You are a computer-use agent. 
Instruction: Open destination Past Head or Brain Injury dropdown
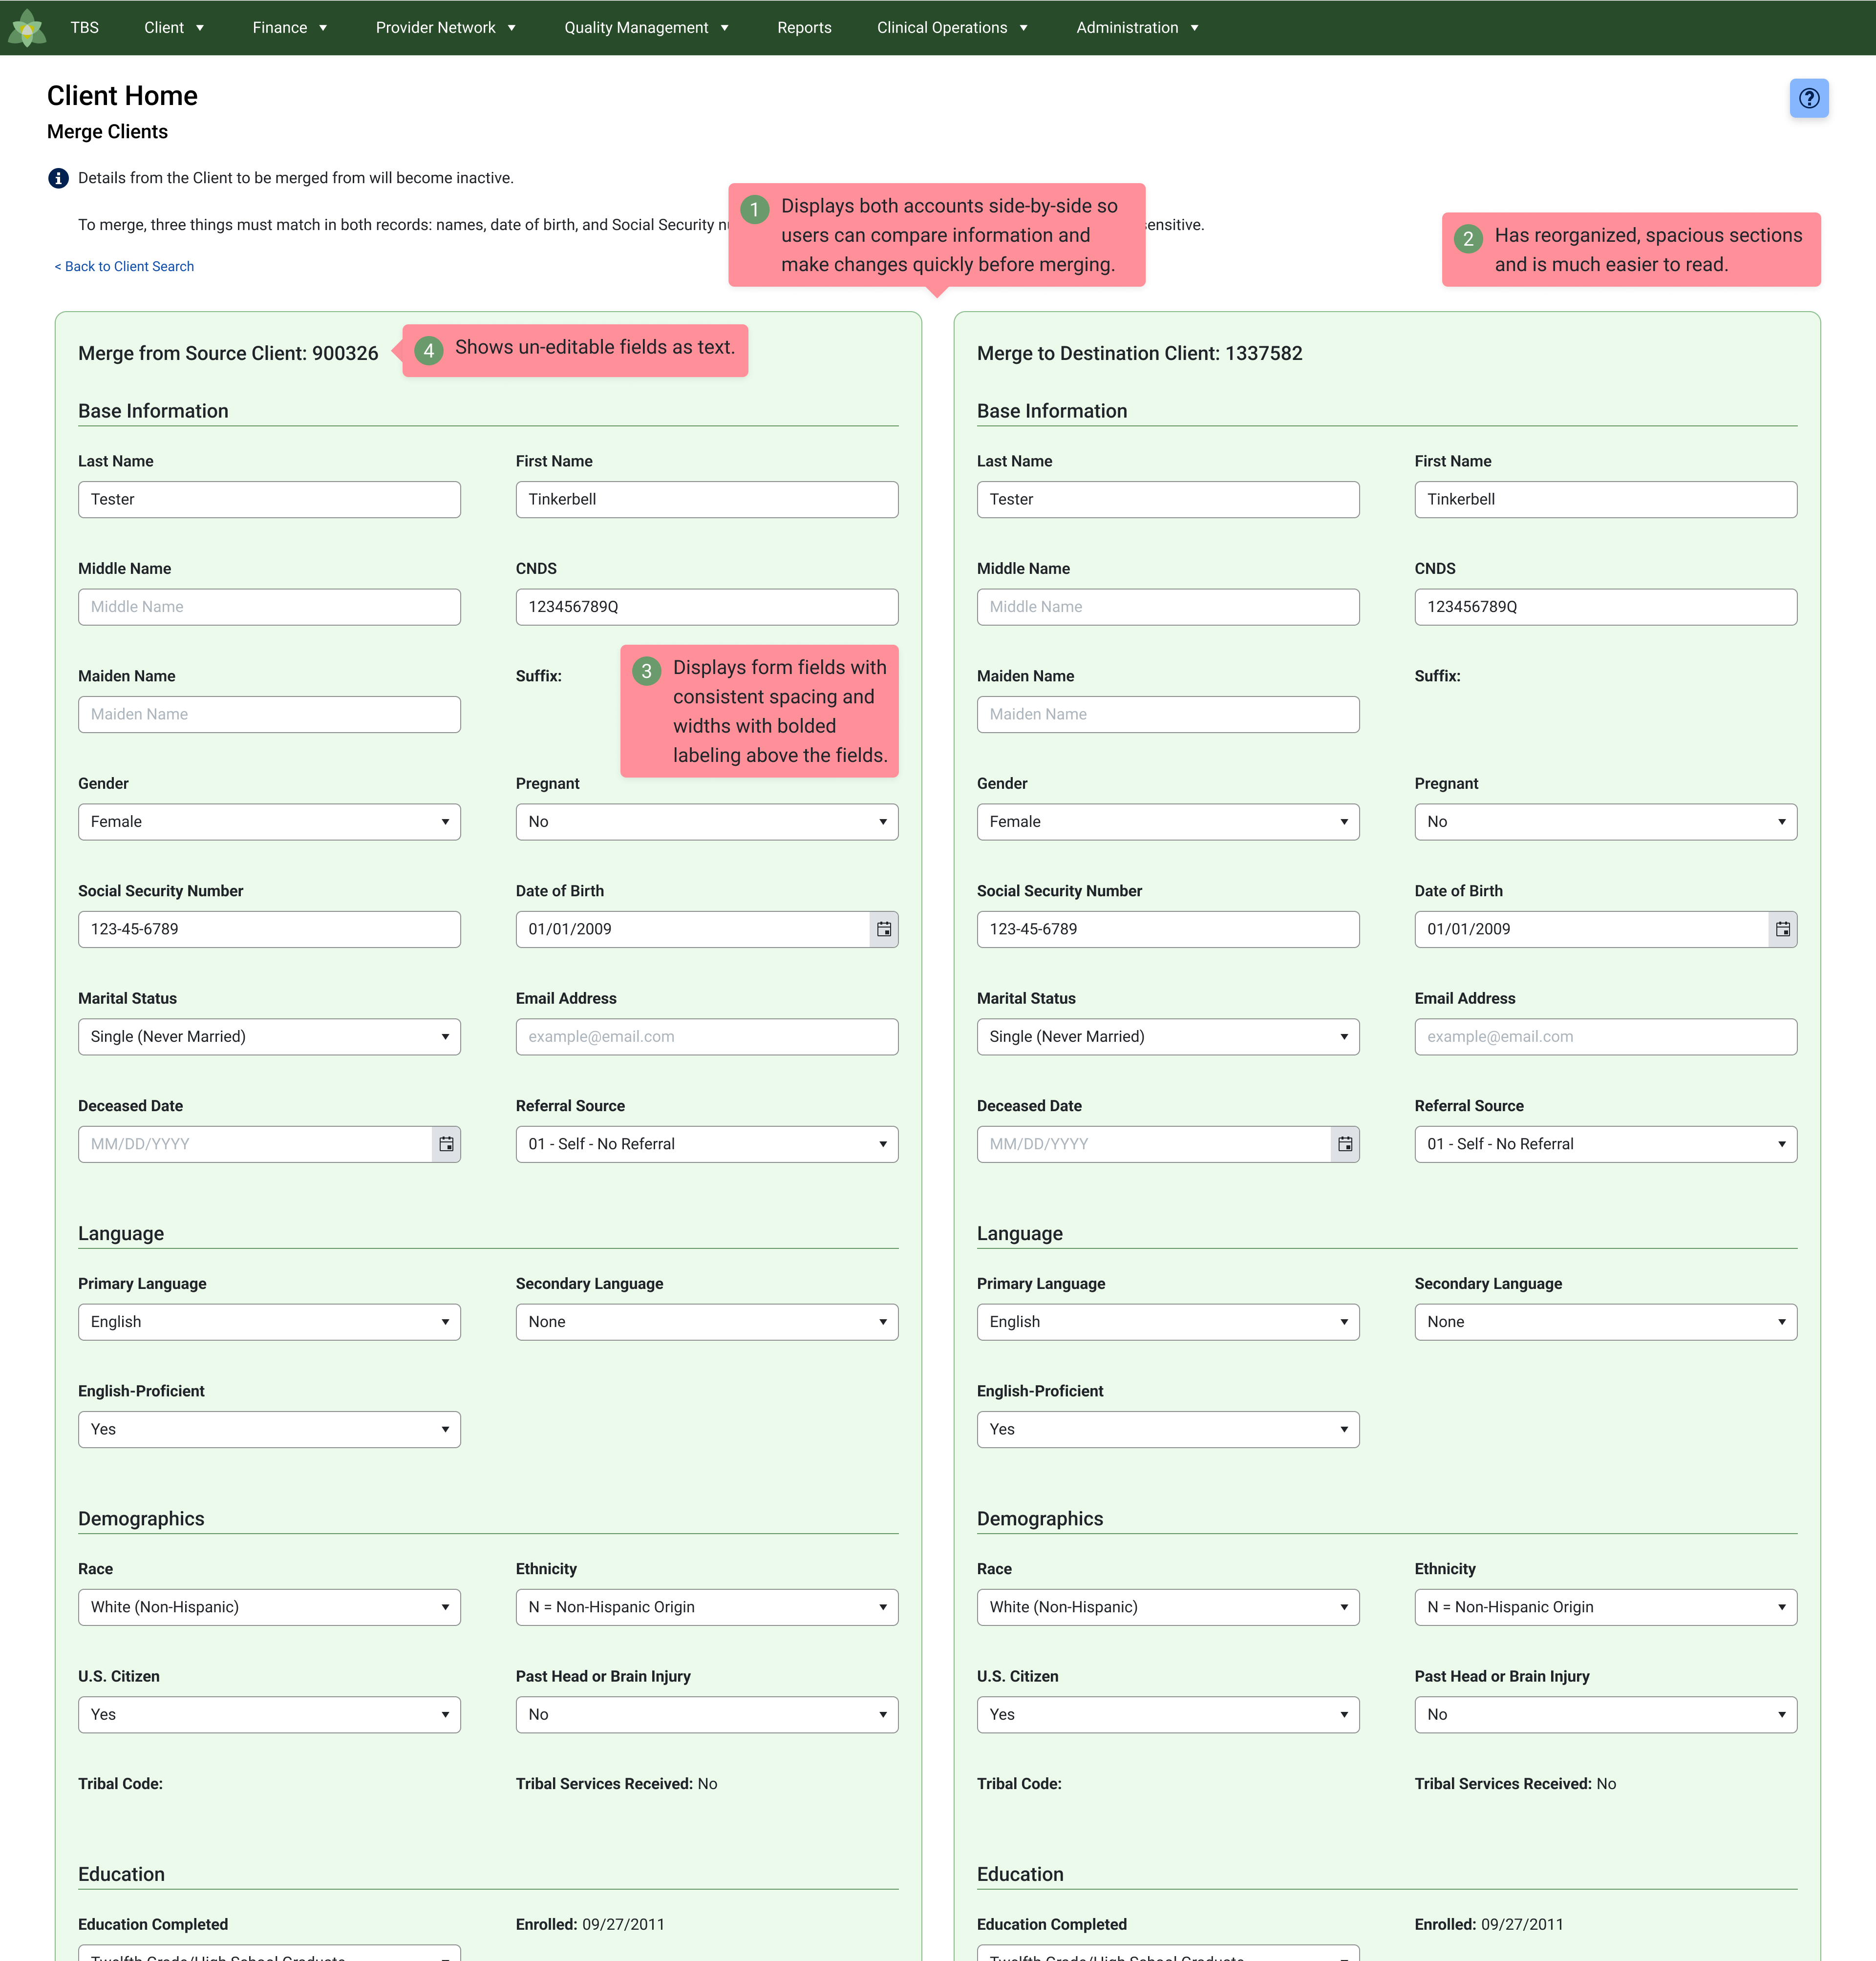[1606, 1715]
